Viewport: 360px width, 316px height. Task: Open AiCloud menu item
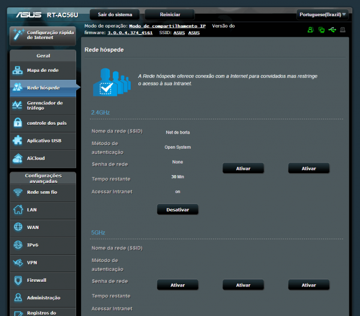point(43,158)
